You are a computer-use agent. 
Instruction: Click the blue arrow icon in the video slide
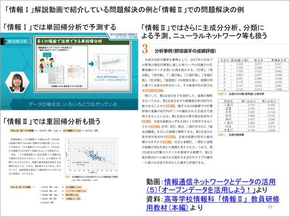[x=91, y=64]
